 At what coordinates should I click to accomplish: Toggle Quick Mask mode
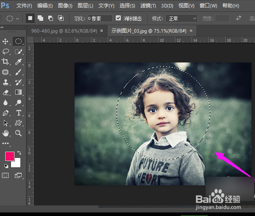coord(5,175)
